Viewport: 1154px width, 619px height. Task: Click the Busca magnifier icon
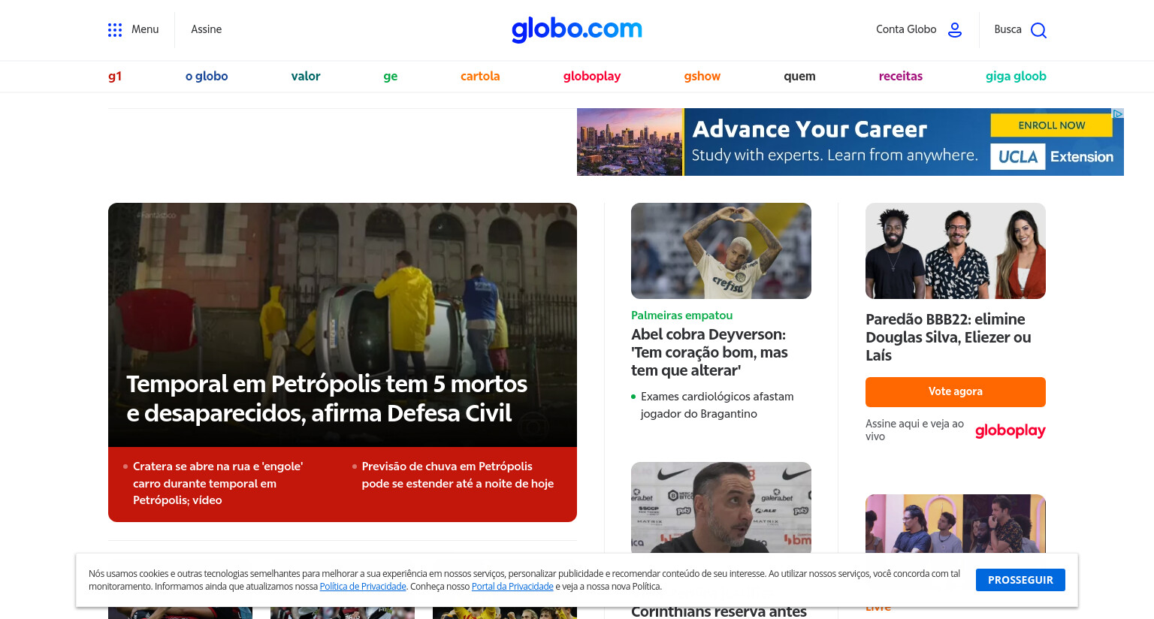[x=1038, y=30]
